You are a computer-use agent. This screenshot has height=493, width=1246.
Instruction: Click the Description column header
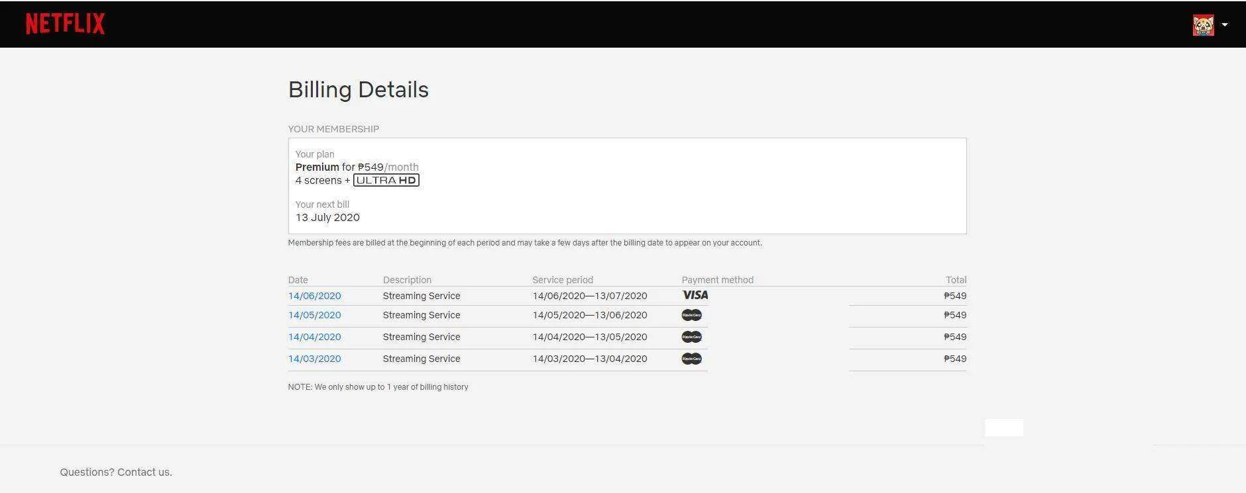(407, 280)
